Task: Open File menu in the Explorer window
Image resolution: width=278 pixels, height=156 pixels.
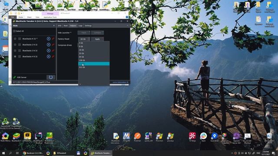Action: pos(13,17)
